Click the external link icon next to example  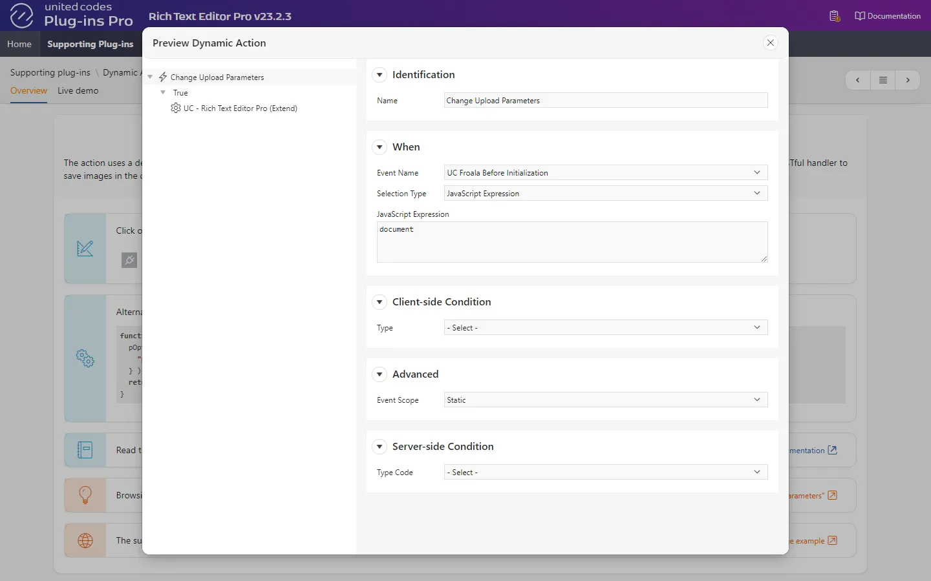point(833,540)
